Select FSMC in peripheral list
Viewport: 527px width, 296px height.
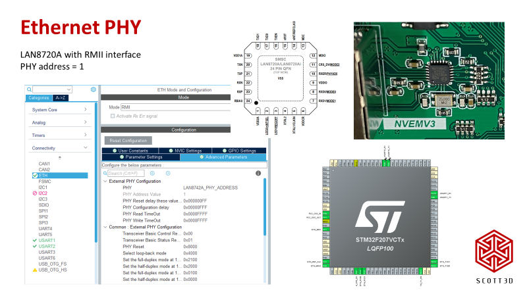click(45, 182)
